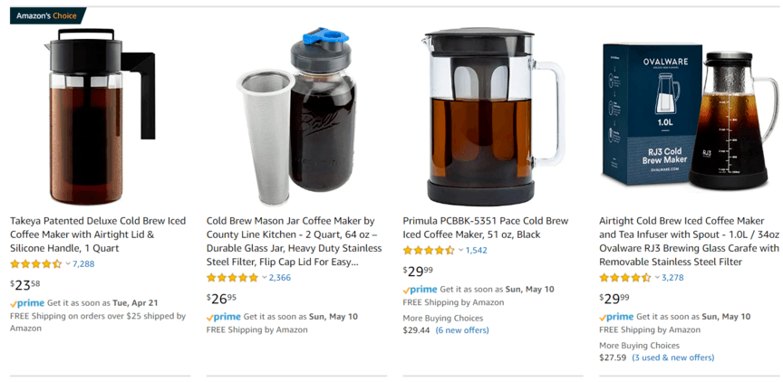The width and height of the screenshot is (783, 382).
Task: Click the County Line Kitchen five-star rating
Action: pos(232,277)
